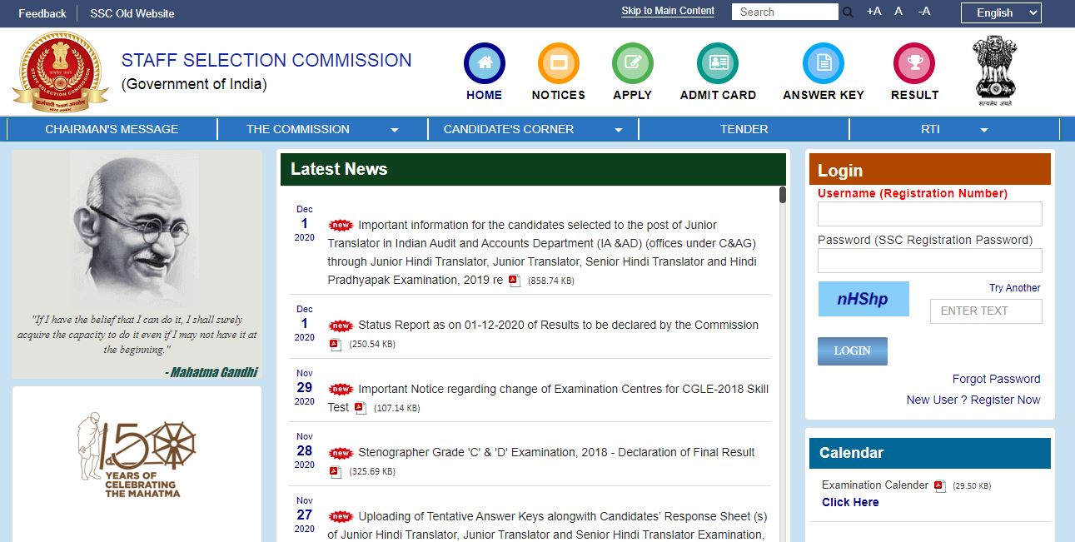Open the TENDER menu item
The image size is (1075, 542).
[x=744, y=129]
